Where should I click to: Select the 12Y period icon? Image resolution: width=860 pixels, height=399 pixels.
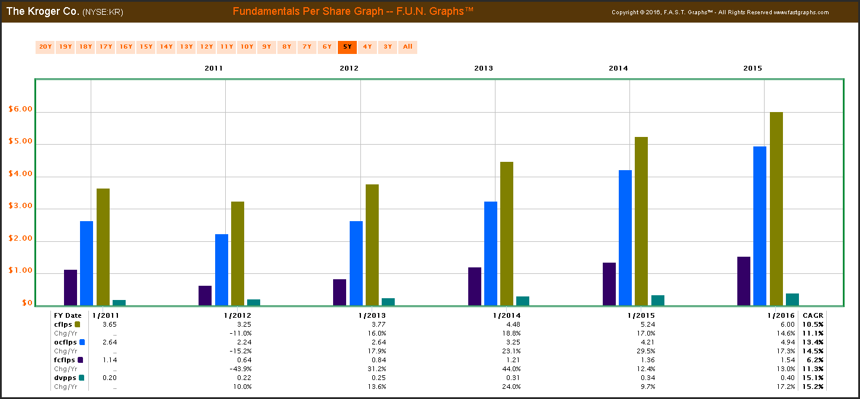[x=206, y=47]
